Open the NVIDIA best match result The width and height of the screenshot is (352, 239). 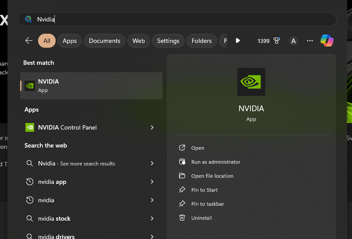click(x=91, y=86)
